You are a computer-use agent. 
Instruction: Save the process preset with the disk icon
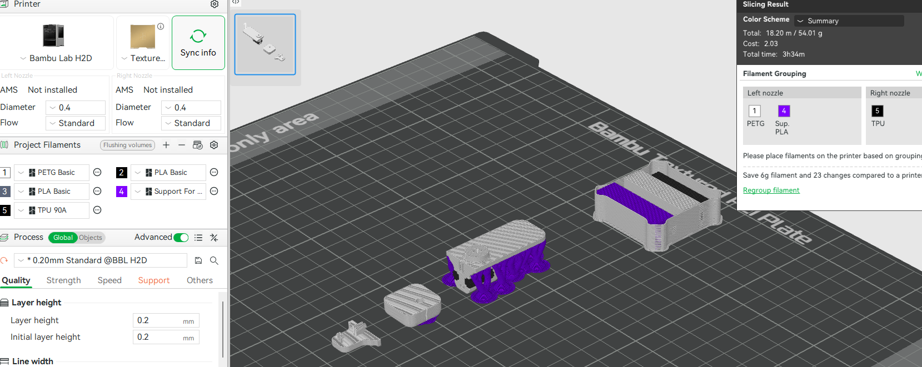198,260
